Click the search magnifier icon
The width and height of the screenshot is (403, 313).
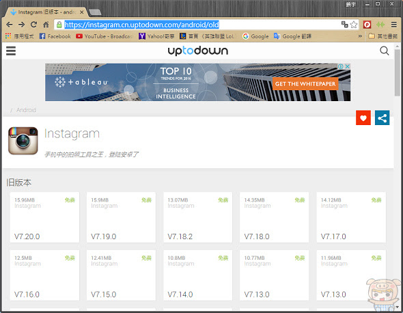[x=385, y=51]
